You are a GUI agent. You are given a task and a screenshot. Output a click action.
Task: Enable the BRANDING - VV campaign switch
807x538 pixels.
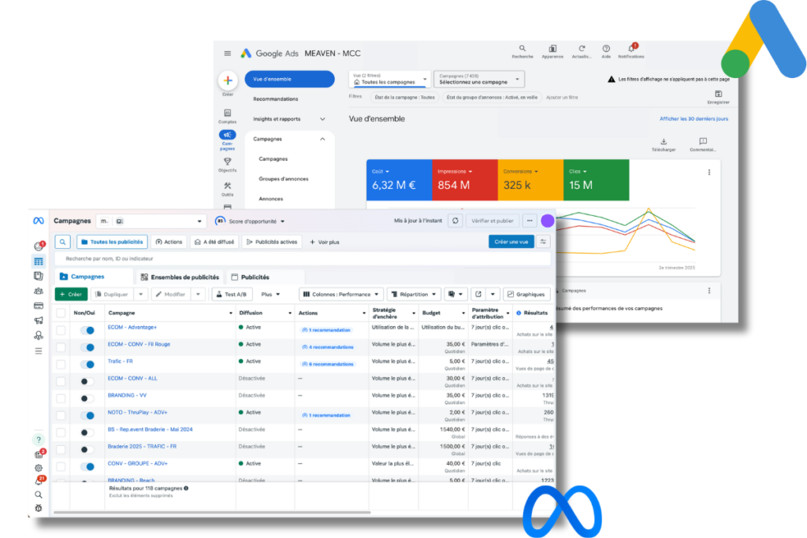[87, 398]
